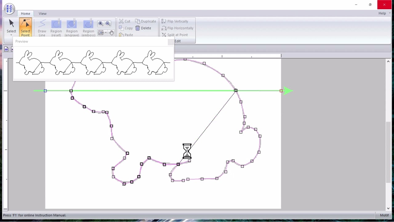Duplicate the selected item
The image size is (394, 222).
point(146,21)
